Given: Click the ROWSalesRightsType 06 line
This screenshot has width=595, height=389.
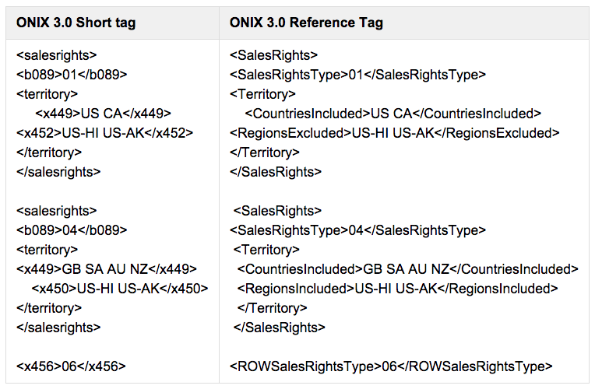Looking at the screenshot, I should pyautogui.click(x=391, y=366).
